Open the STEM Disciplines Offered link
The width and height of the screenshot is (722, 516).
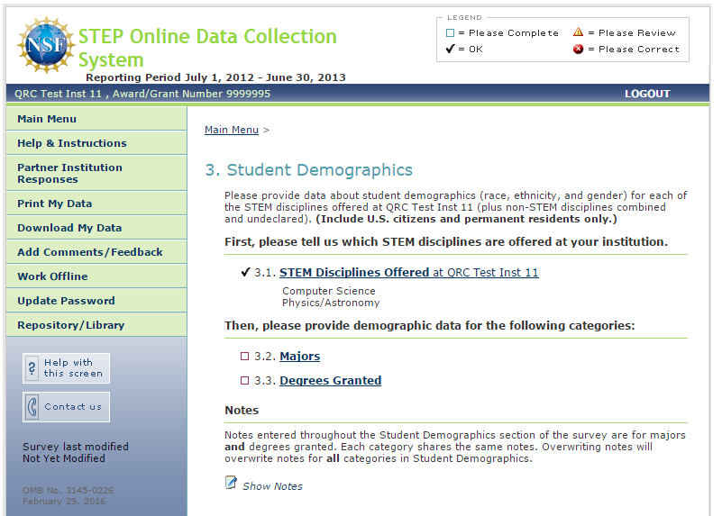pos(354,272)
